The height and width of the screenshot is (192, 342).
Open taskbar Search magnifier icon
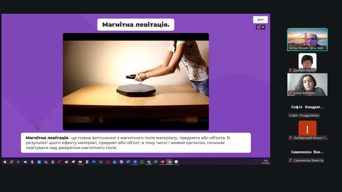click(x=12, y=162)
